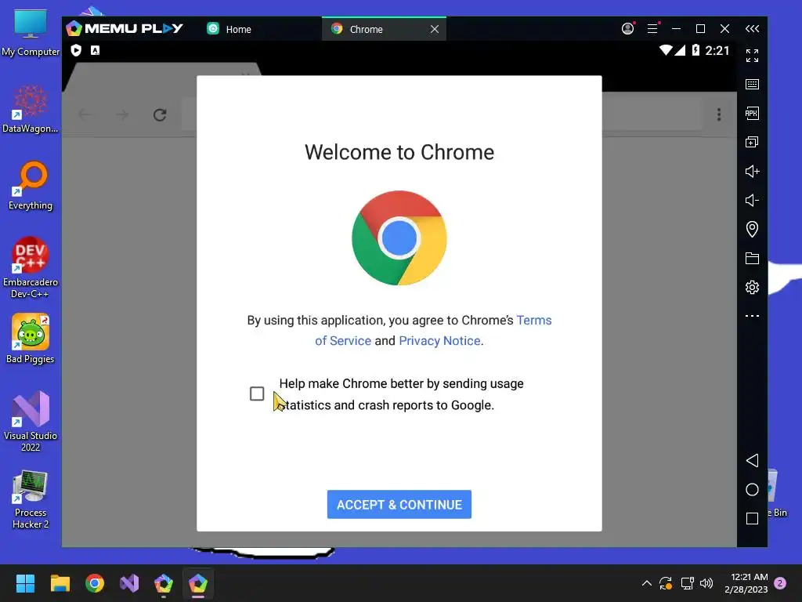Image resolution: width=802 pixels, height=602 pixels.
Task: Open MEmu hamburger menu
Action: 652,29
